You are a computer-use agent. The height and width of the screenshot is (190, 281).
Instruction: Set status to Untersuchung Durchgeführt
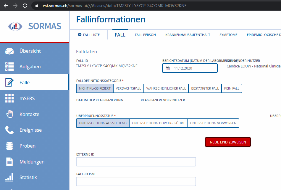click(x=158, y=123)
